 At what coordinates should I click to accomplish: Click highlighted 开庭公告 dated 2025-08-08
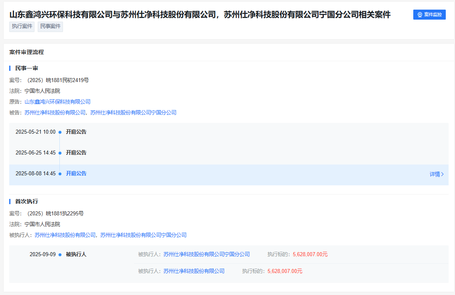click(x=76, y=173)
